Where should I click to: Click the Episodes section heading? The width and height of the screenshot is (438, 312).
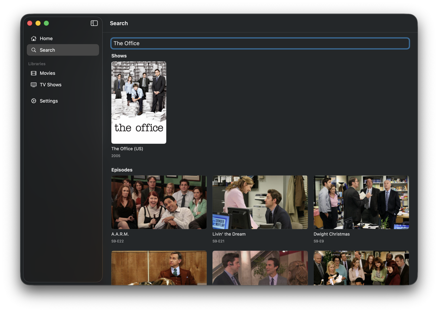(x=122, y=170)
